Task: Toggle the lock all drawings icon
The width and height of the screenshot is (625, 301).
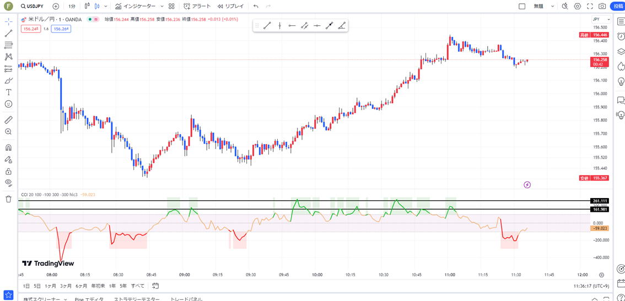Action: tap(8, 171)
